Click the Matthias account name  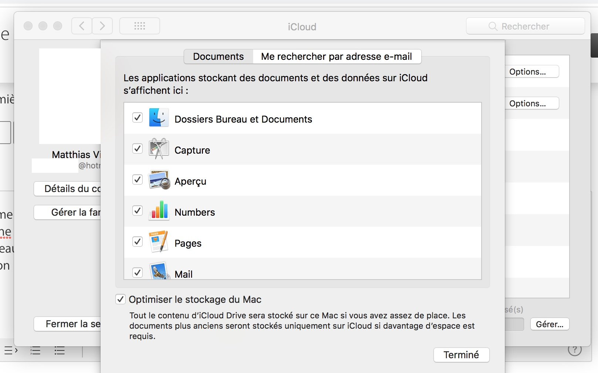pos(76,154)
